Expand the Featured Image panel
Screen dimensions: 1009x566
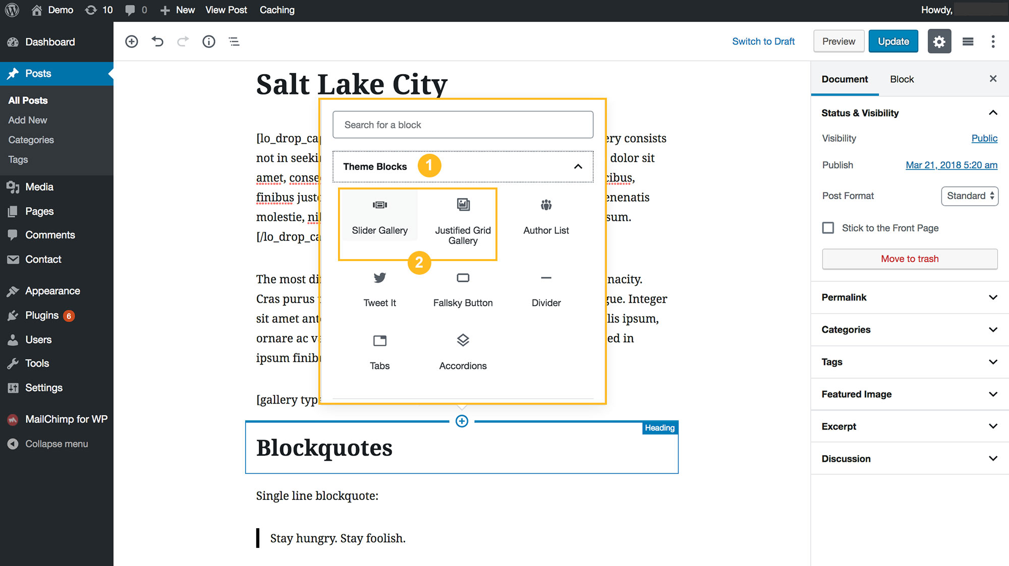click(x=910, y=394)
